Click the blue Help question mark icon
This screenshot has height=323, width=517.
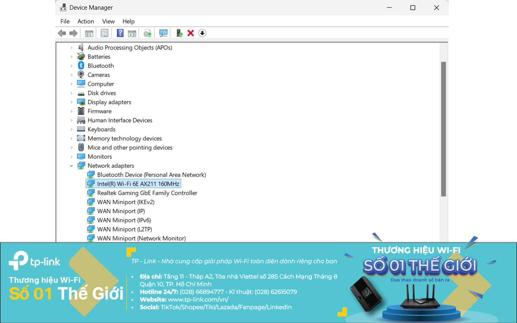tap(120, 33)
